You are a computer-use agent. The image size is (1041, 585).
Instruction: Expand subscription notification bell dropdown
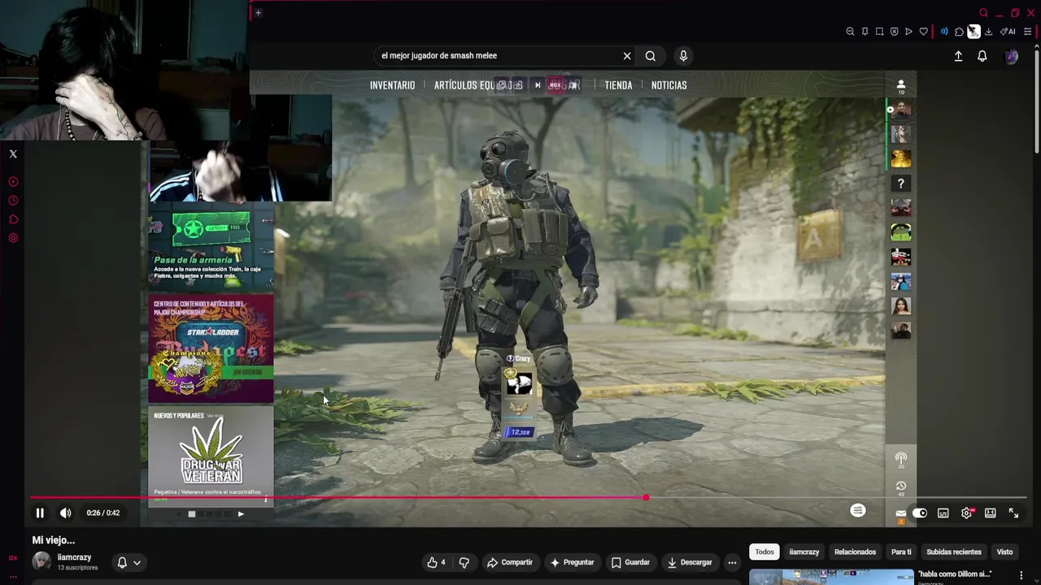tap(129, 562)
